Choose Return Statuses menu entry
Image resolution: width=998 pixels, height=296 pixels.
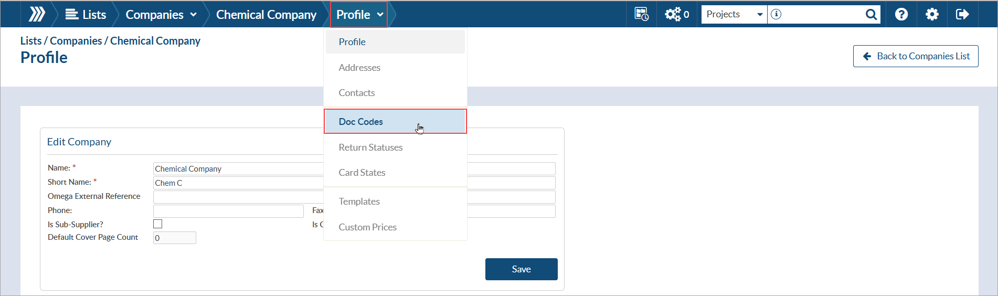click(370, 147)
